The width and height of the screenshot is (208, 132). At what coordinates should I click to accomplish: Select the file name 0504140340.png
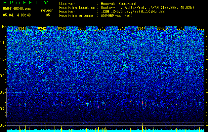pyautogui.click(x=17, y=9)
